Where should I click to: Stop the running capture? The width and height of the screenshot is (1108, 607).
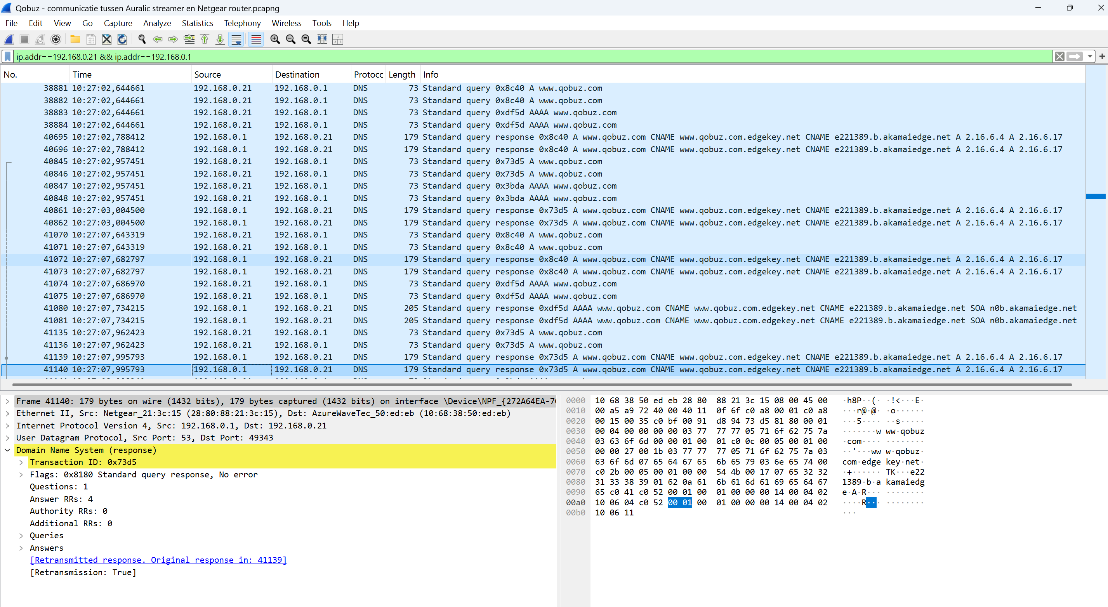point(24,40)
